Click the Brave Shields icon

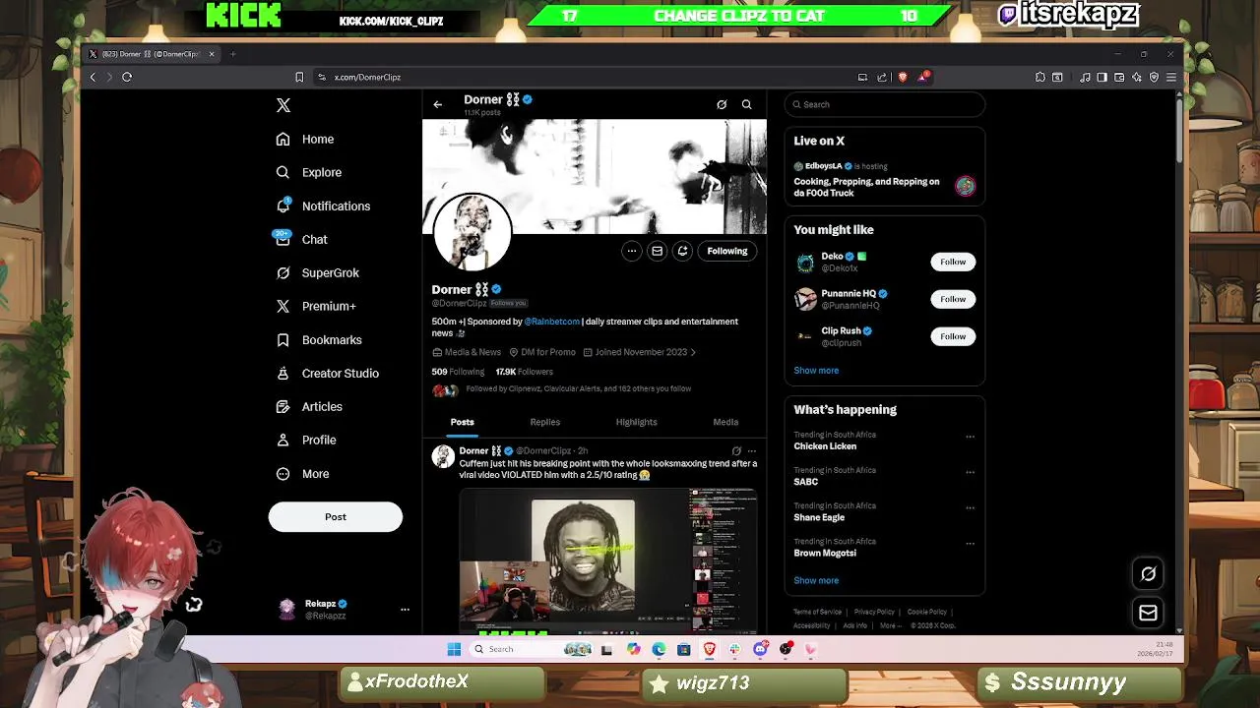pos(903,77)
